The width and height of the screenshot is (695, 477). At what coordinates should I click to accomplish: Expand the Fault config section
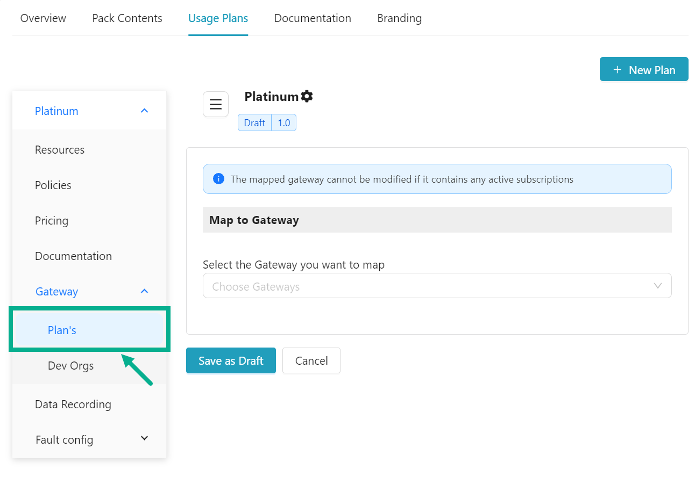click(144, 438)
